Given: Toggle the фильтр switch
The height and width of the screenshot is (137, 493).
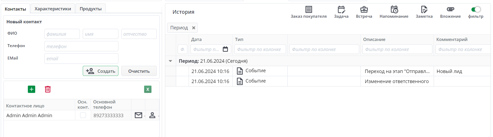Looking at the screenshot, I should pos(476,10).
